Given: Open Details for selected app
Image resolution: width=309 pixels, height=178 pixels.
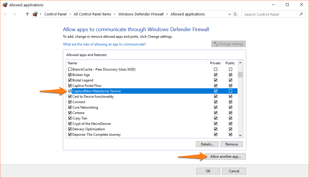Looking at the screenshot, I should click(x=207, y=144).
